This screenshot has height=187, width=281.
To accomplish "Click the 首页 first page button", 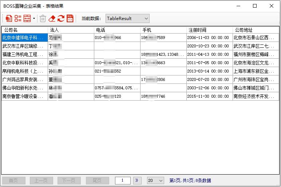I will 13,180.
